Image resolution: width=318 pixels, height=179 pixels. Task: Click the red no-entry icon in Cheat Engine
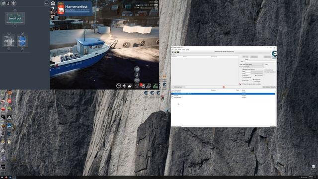coord(224,87)
